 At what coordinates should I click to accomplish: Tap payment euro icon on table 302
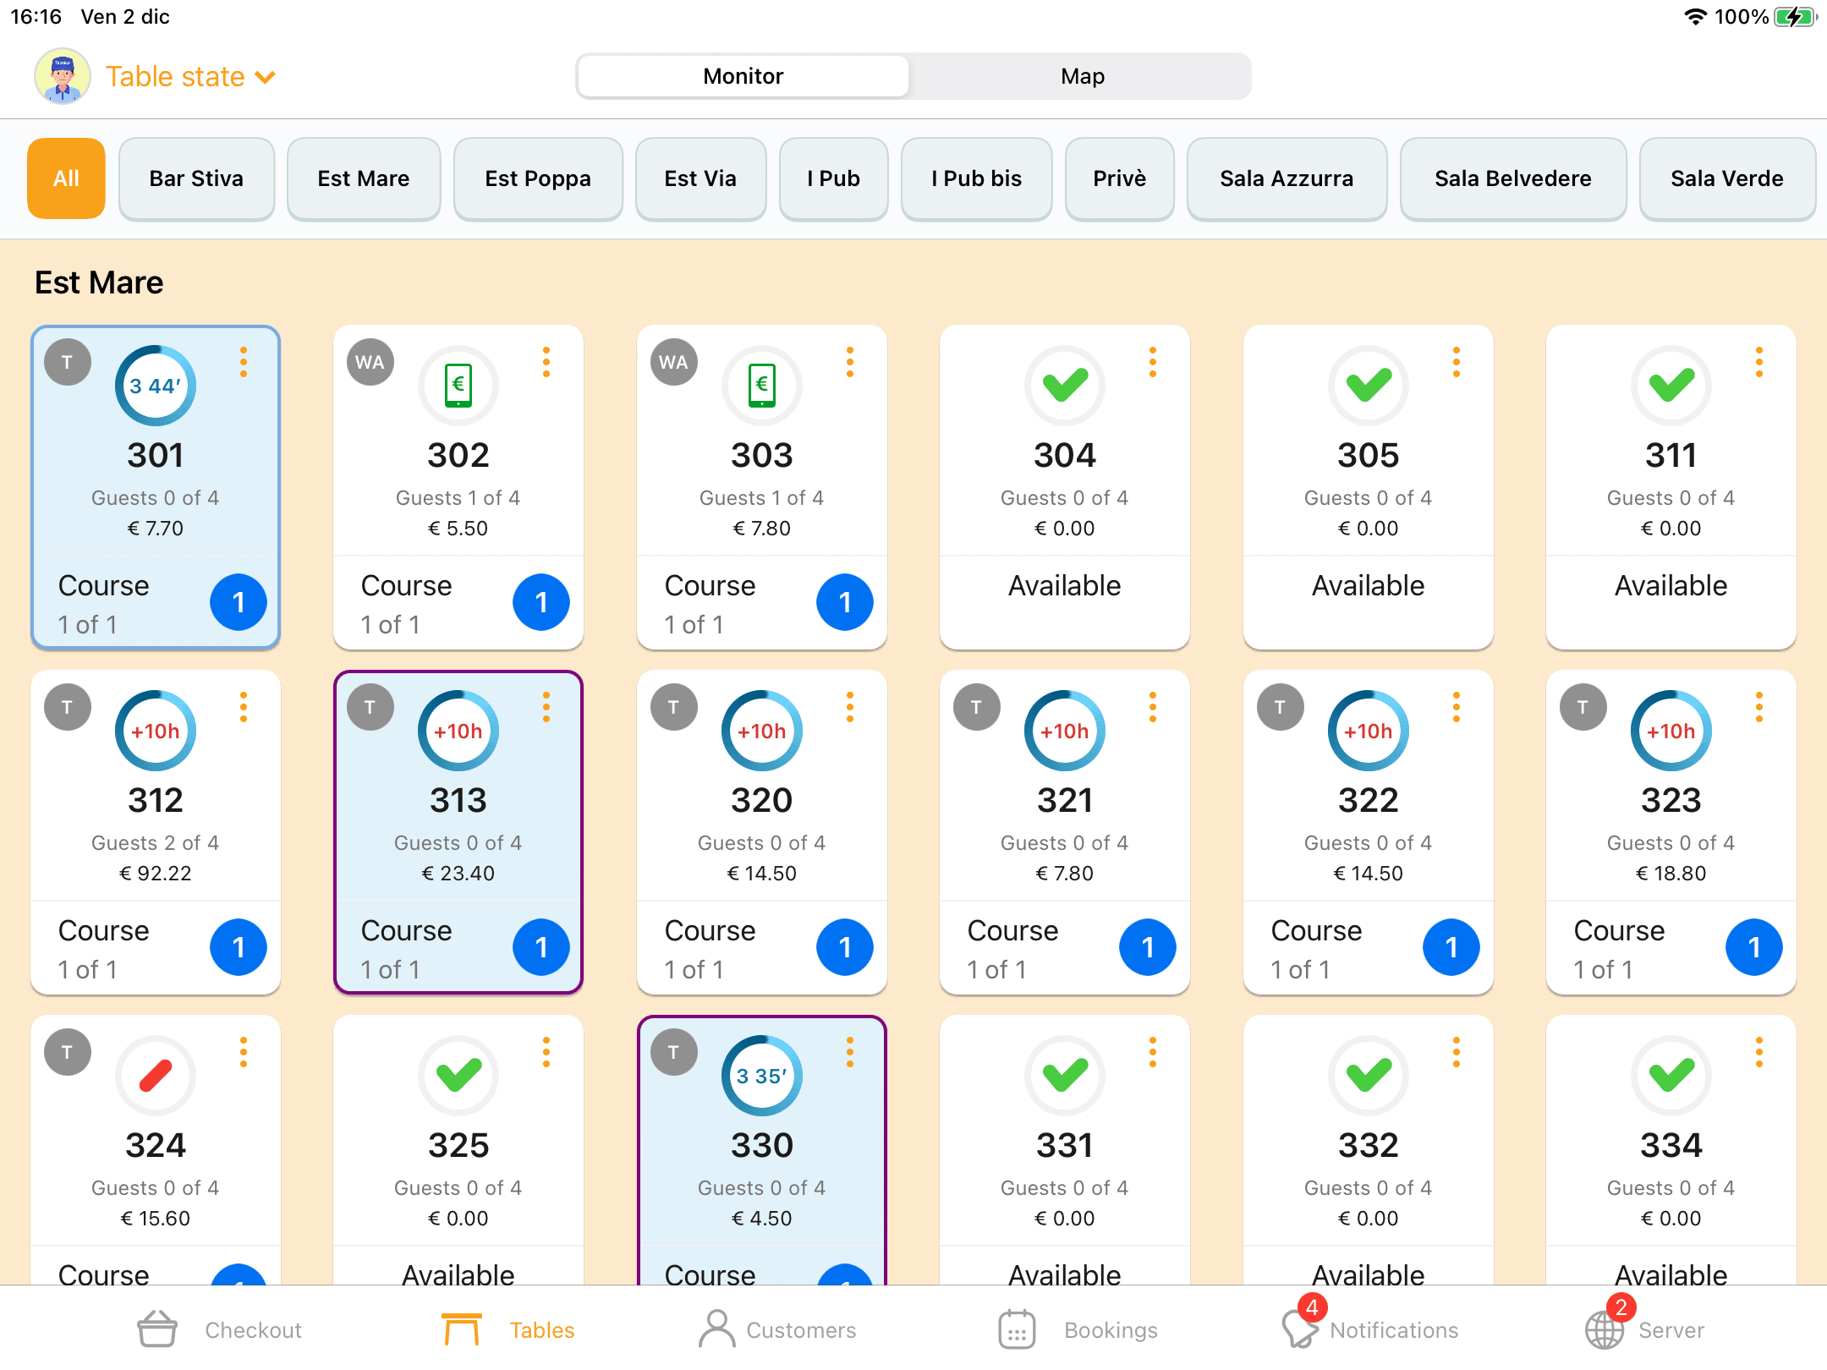coord(458,386)
